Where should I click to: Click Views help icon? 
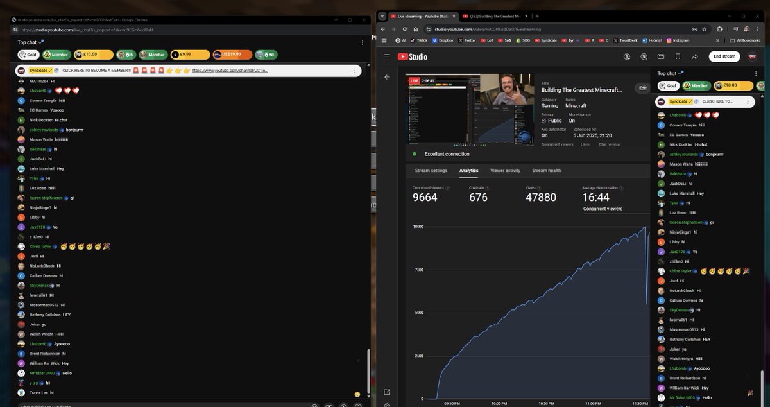(x=539, y=188)
